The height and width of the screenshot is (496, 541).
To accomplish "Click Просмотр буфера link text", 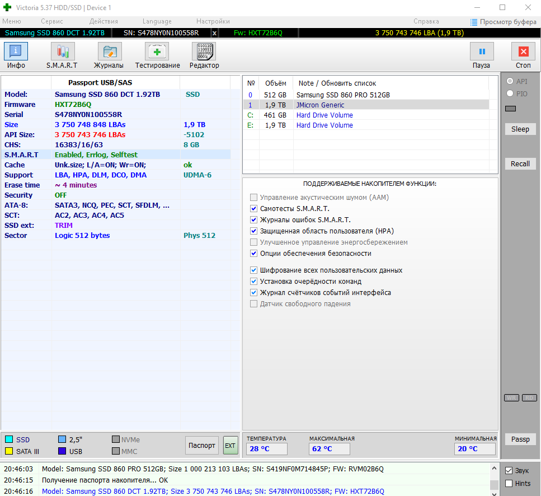I will pyautogui.click(x=508, y=22).
